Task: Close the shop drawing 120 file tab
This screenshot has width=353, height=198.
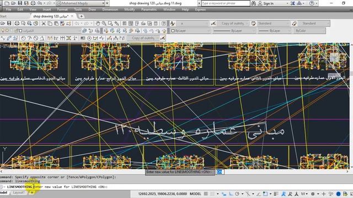Action: pos(72,16)
